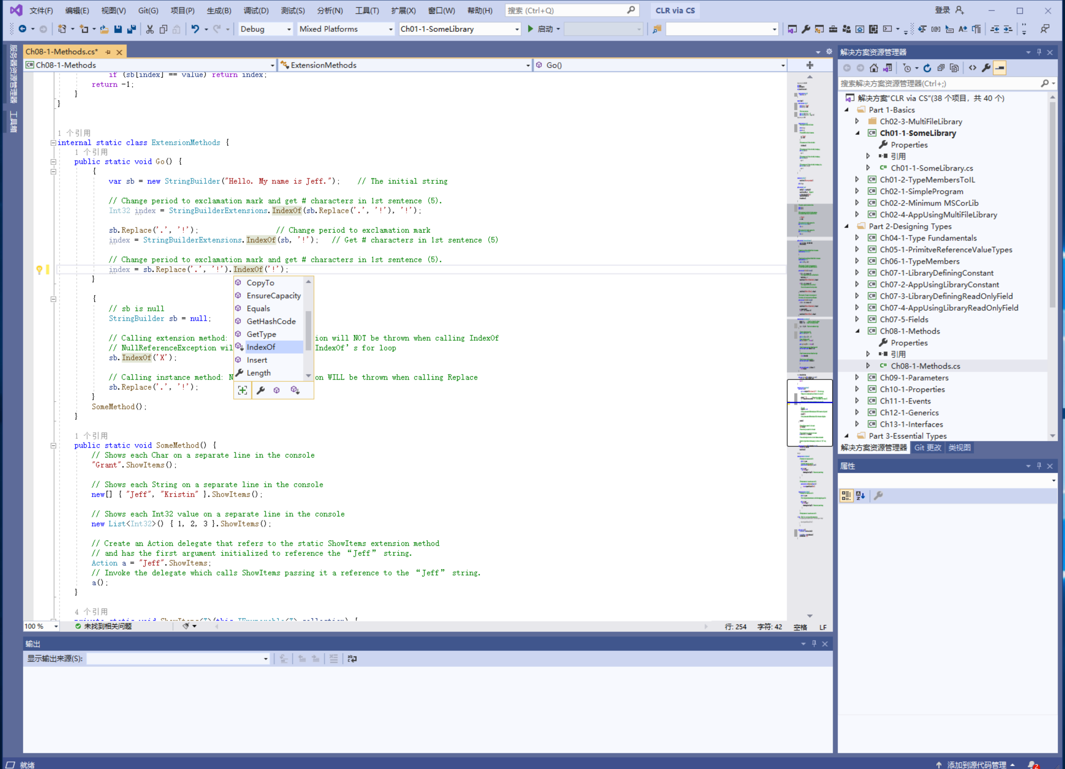Click the Save All toolbar icon
This screenshot has height=769, width=1065.
(x=132, y=29)
